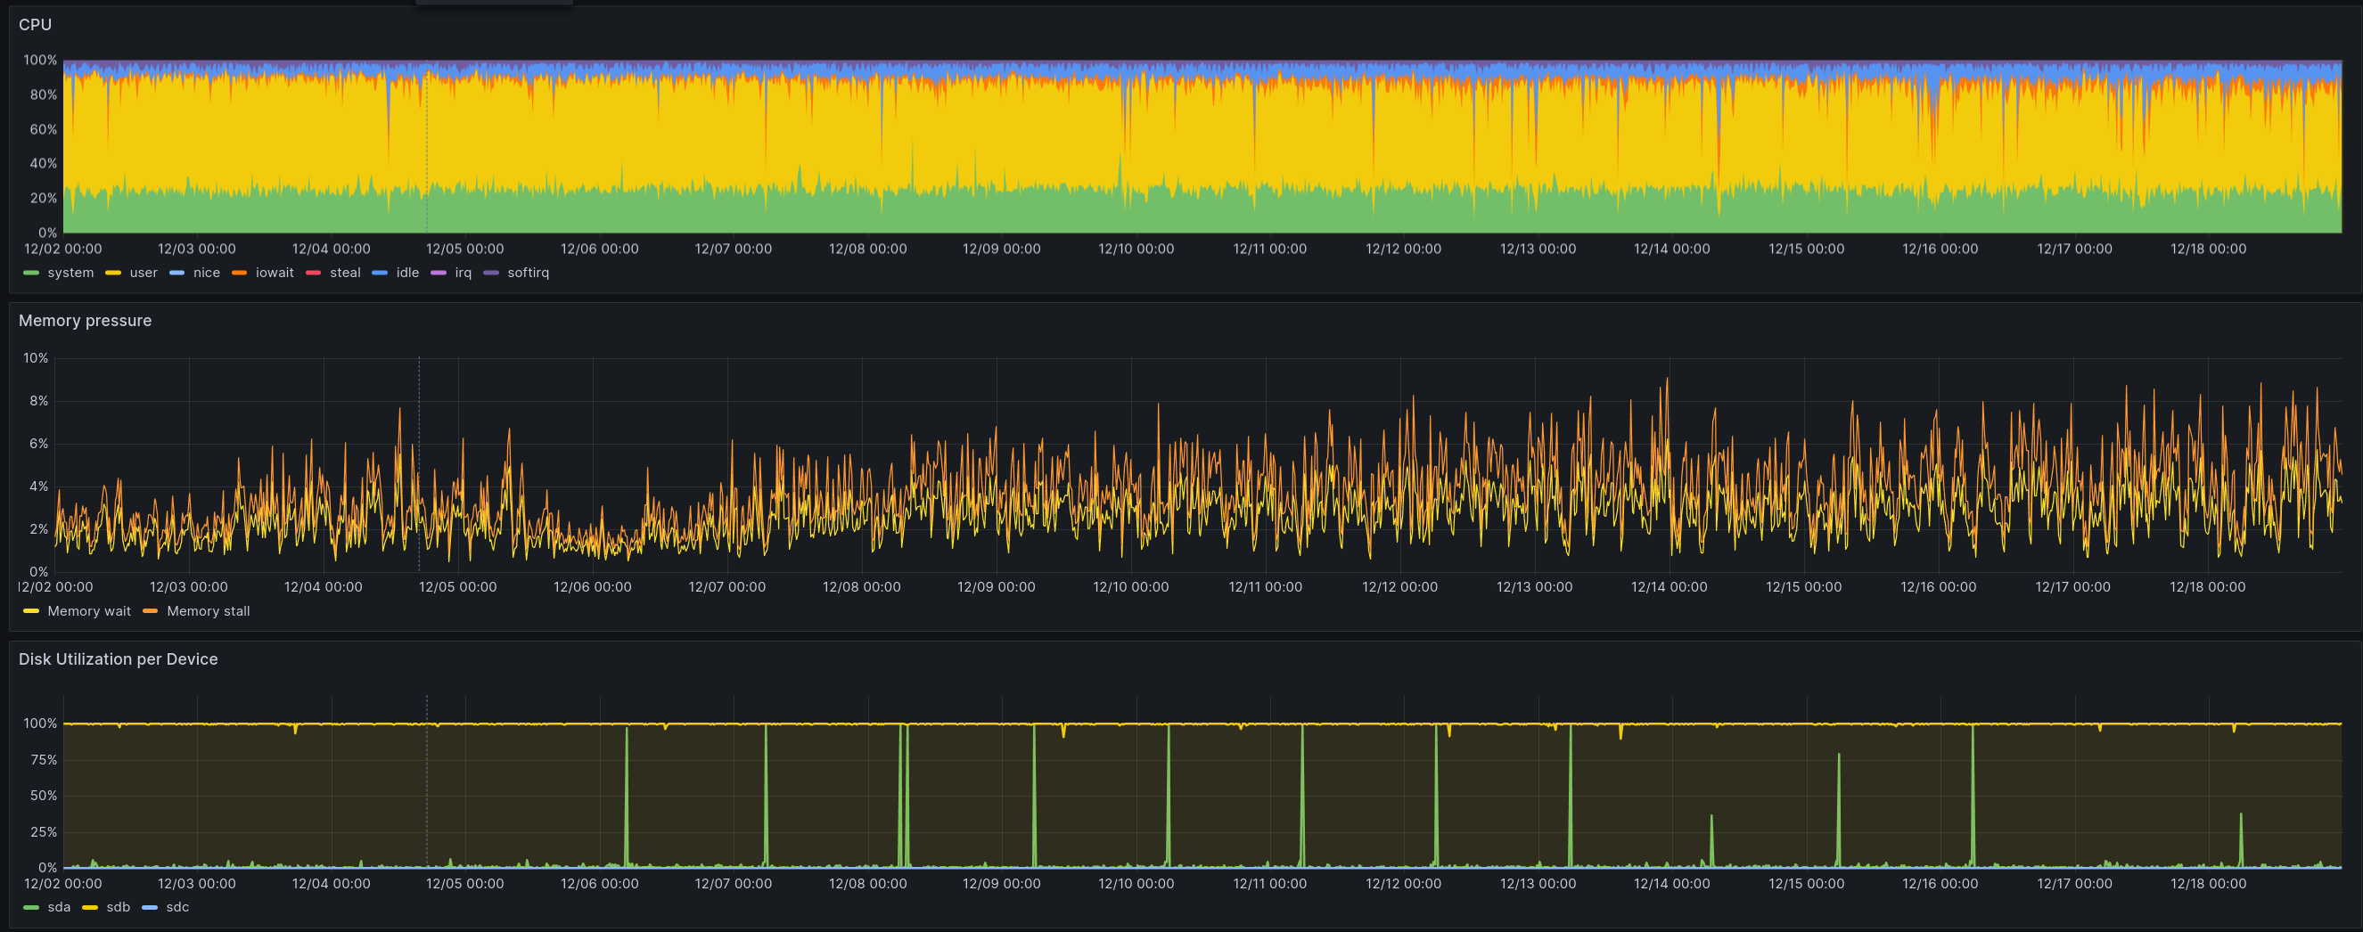Click 12/15 00:00 tick on Disk Utilization axis
Viewport: 2363px width, 932px height.
pos(1806,883)
